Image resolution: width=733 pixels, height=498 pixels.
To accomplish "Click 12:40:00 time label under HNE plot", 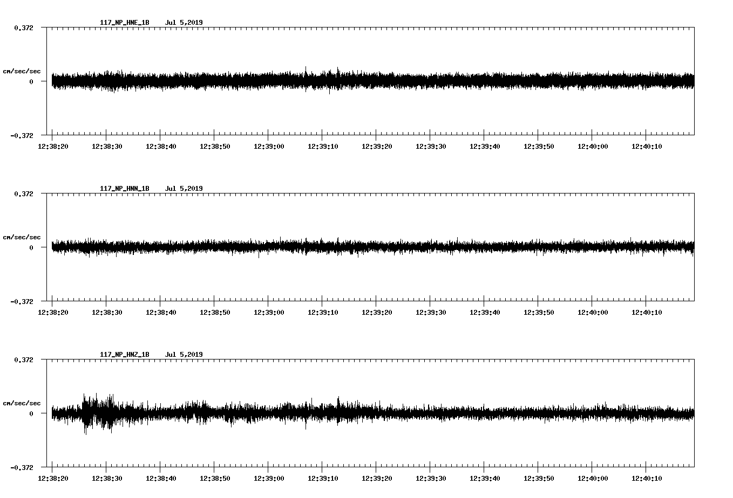I will point(593,147).
